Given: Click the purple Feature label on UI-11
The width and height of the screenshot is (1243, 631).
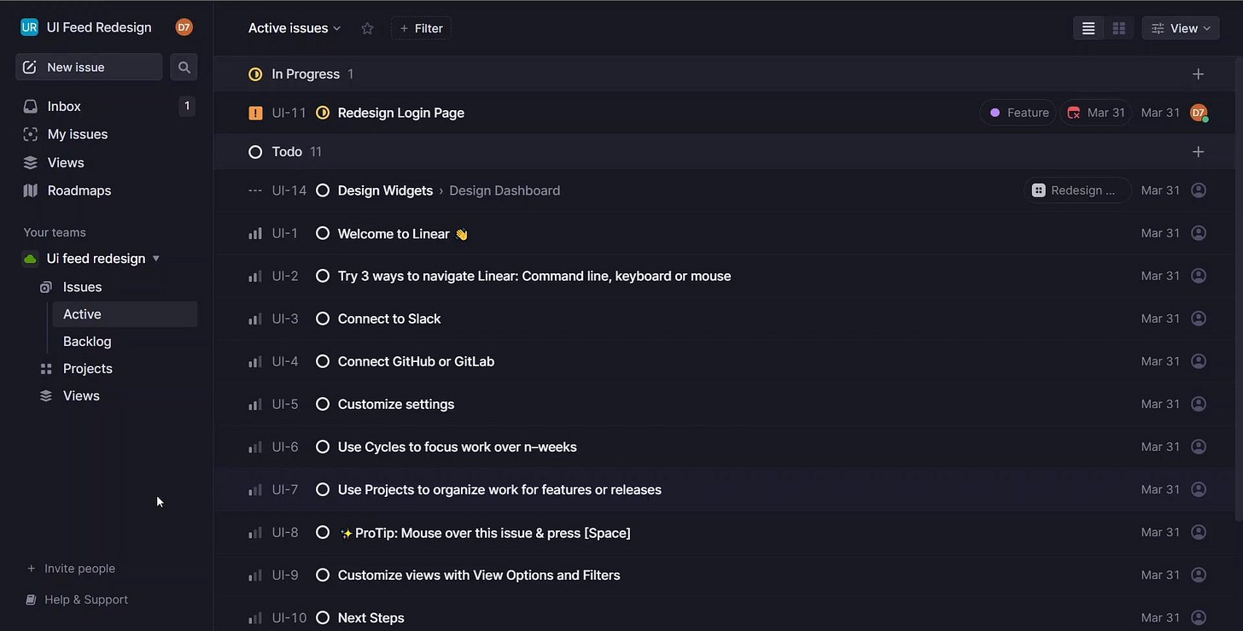Looking at the screenshot, I should [x=1018, y=113].
